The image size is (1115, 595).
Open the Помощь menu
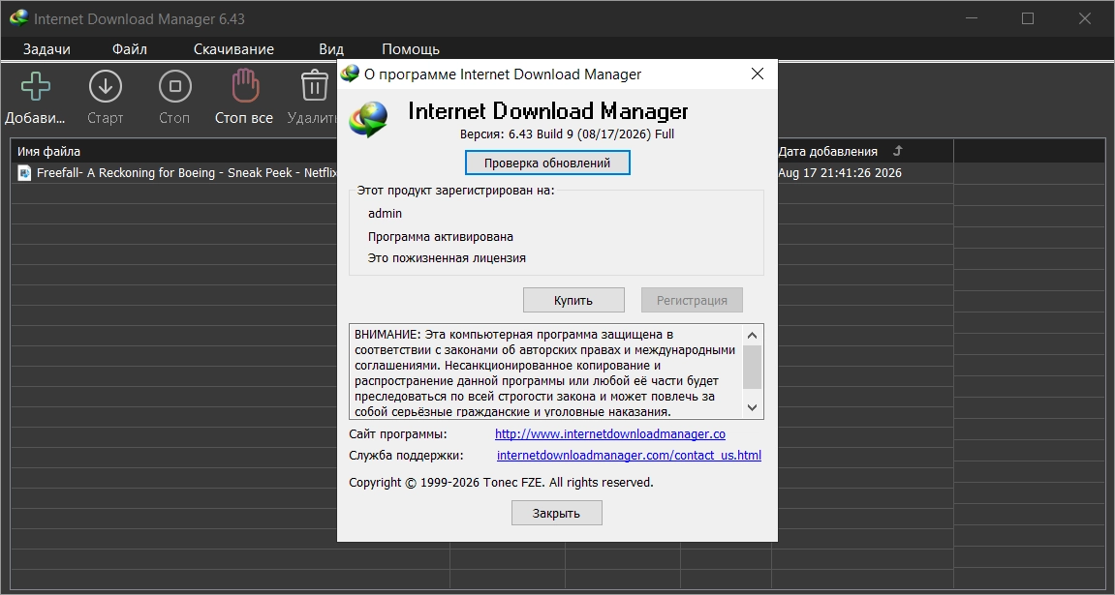tap(411, 49)
